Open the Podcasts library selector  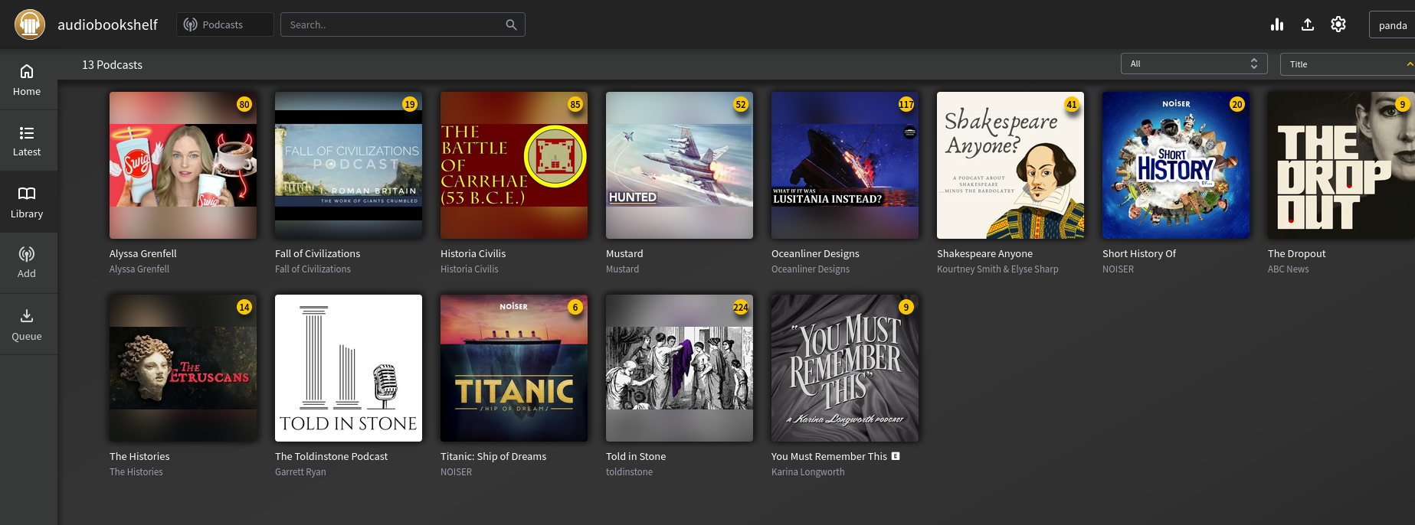tap(224, 24)
